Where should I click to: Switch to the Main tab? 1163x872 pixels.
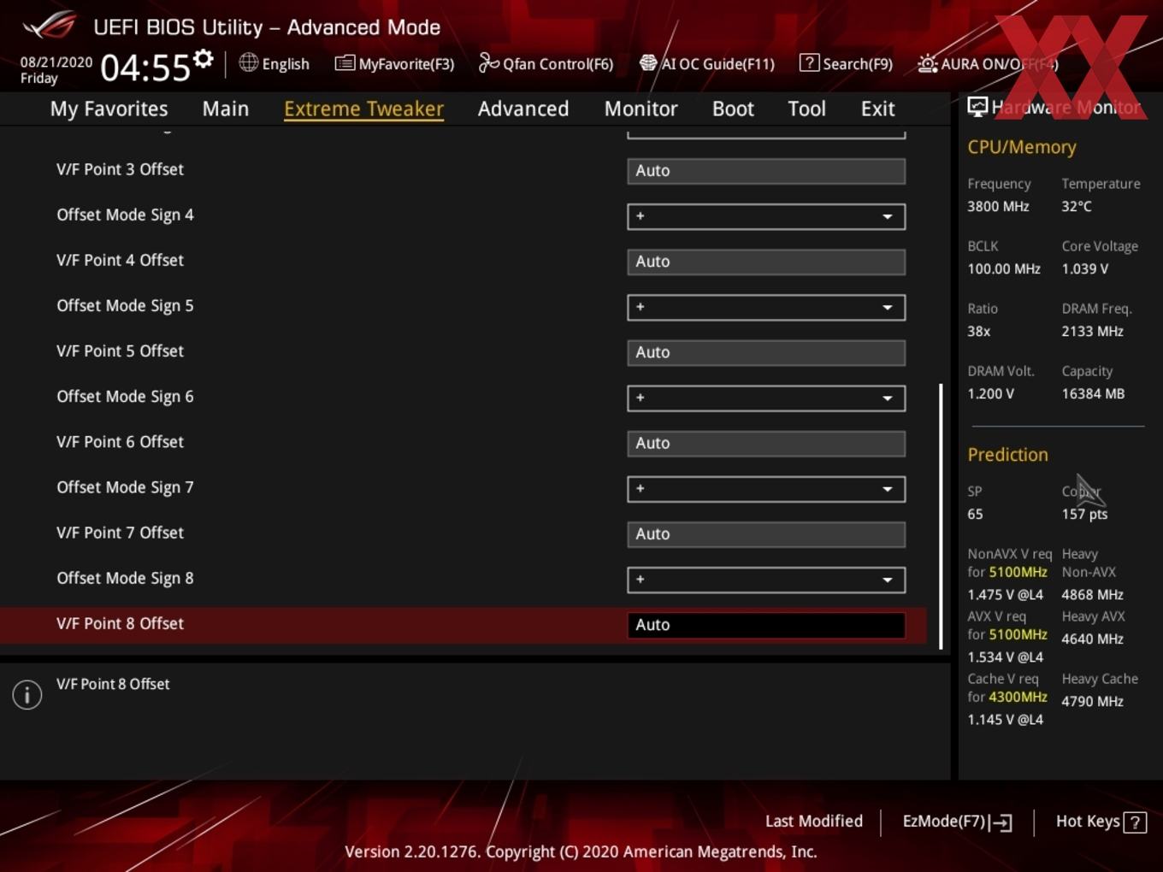(x=226, y=109)
